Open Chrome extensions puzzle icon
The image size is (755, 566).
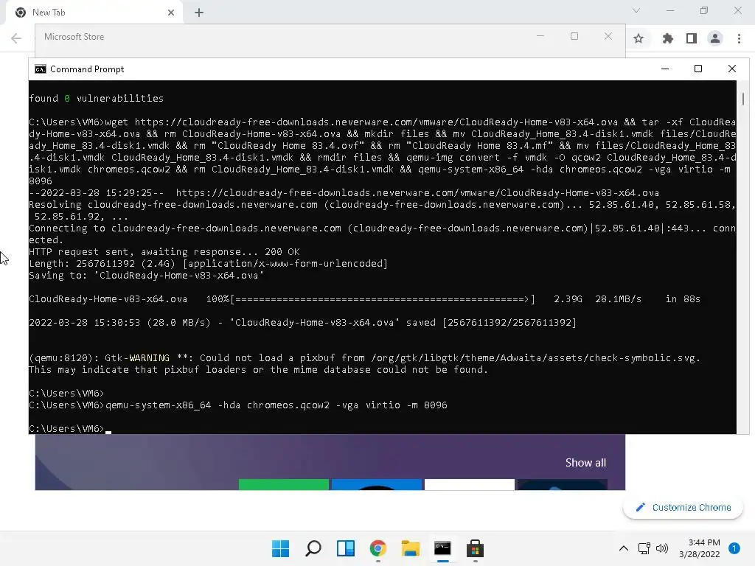[667, 38]
